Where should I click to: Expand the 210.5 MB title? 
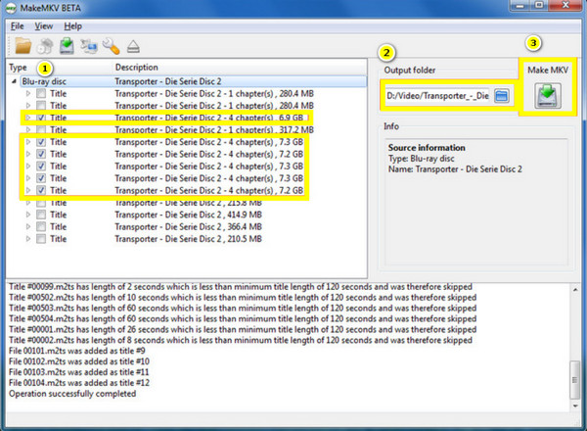click(28, 239)
